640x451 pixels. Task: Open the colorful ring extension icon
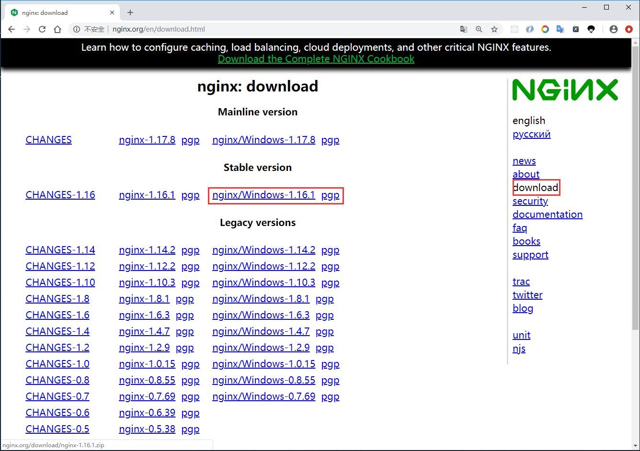pyautogui.click(x=545, y=29)
